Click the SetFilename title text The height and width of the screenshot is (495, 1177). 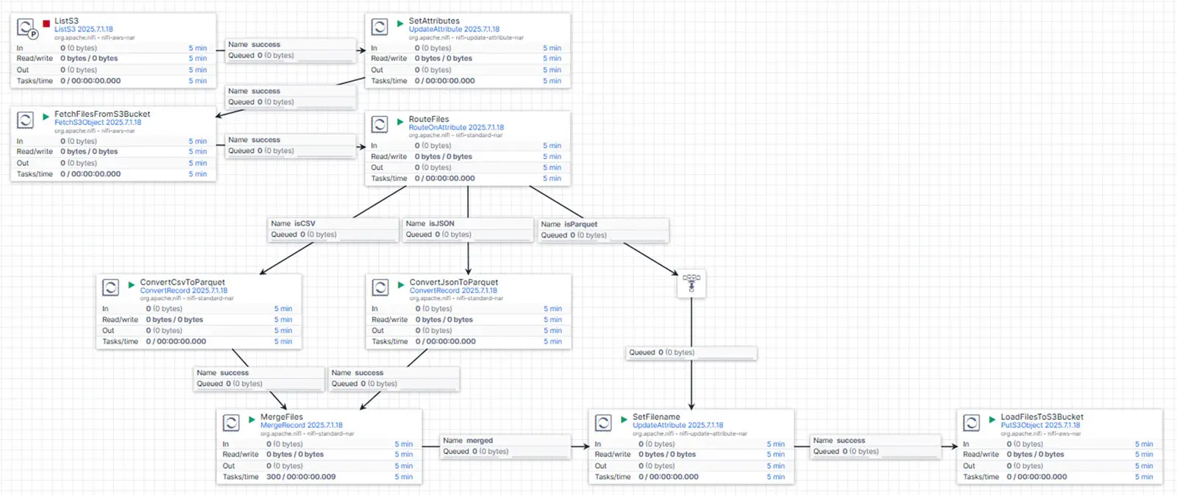[x=656, y=417]
